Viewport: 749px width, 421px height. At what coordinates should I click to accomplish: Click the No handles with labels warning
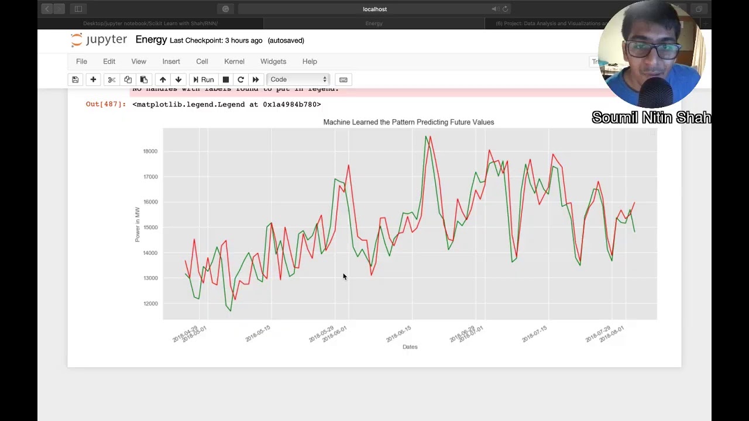point(236,89)
